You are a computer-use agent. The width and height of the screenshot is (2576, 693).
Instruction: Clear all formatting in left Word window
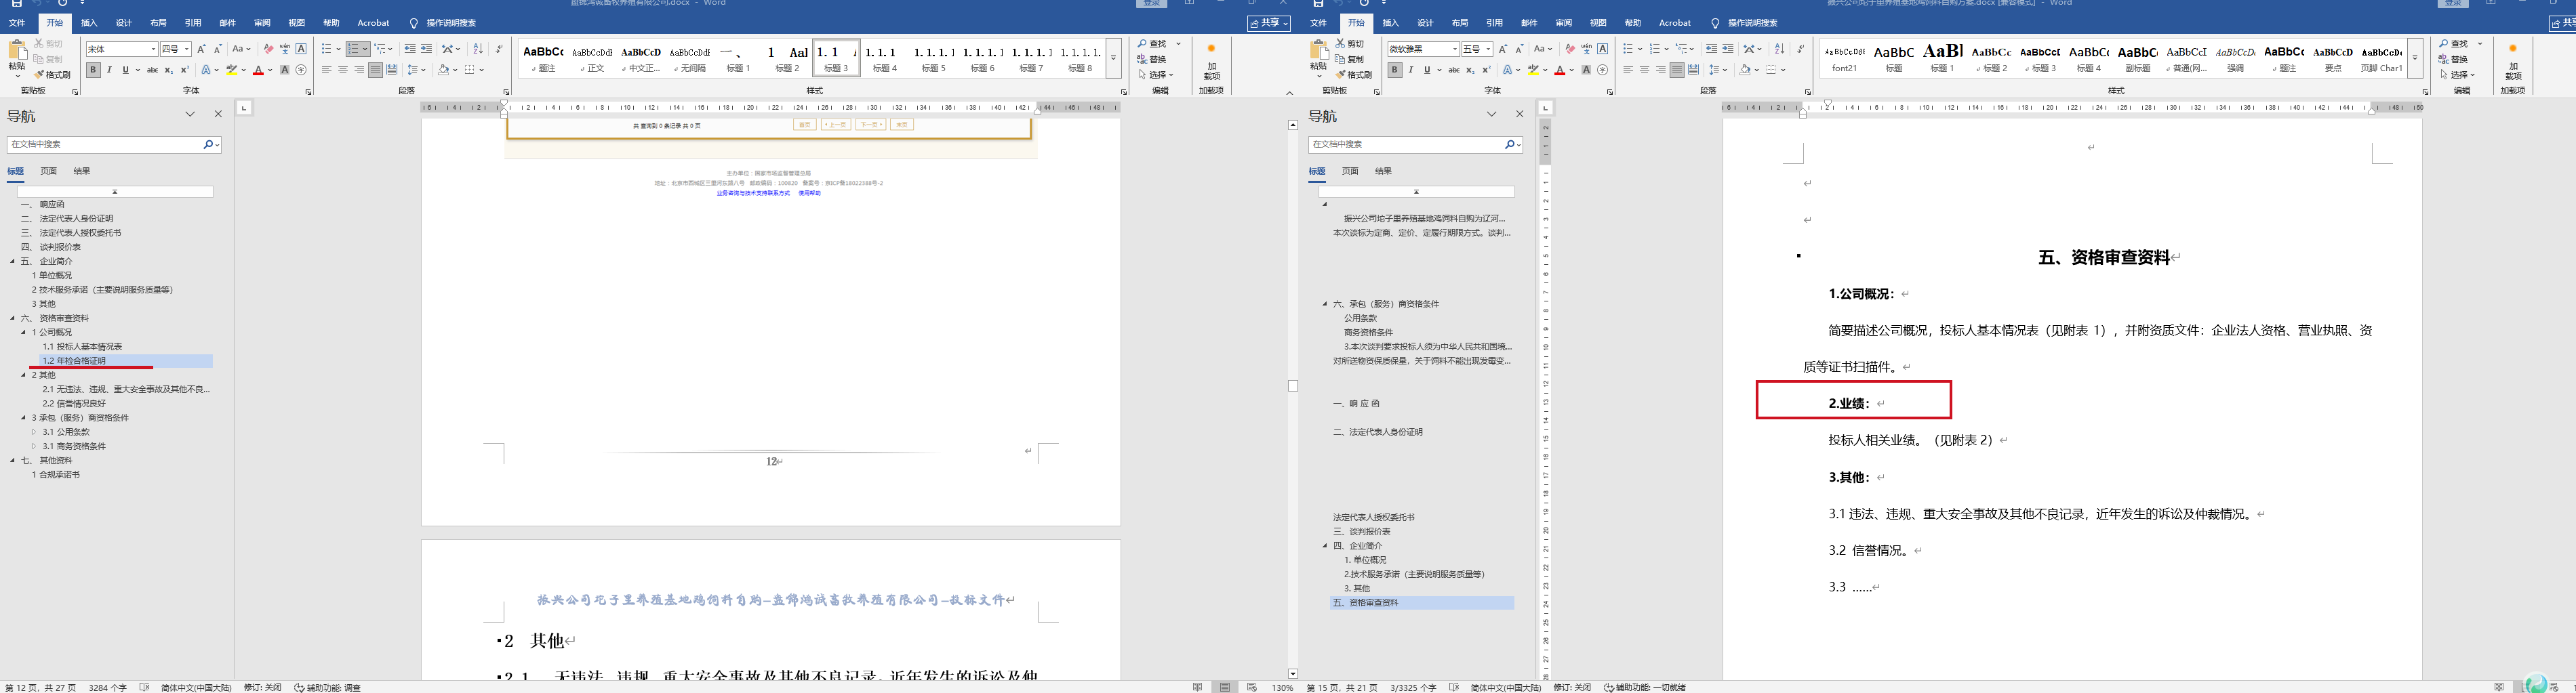pyautogui.click(x=268, y=49)
